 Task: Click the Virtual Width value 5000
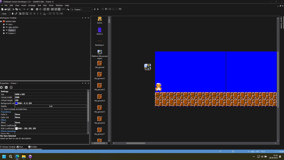[51, 97]
